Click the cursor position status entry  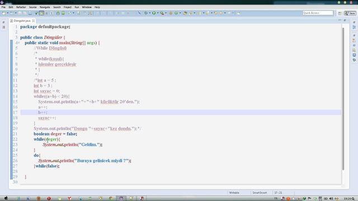(278, 193)
